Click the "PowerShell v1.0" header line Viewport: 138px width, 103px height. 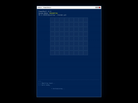(45, 11)
